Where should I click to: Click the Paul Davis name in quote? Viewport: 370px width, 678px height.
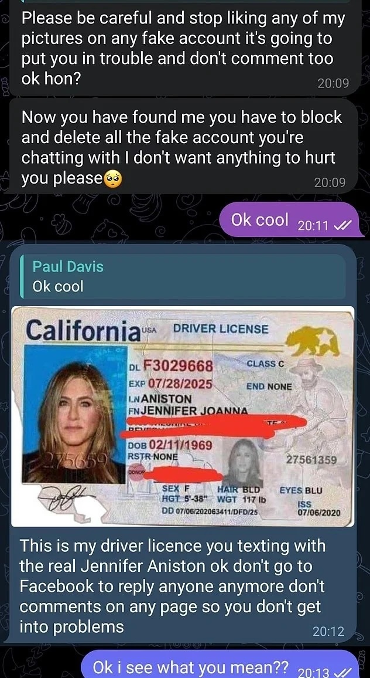coord(68,267)
